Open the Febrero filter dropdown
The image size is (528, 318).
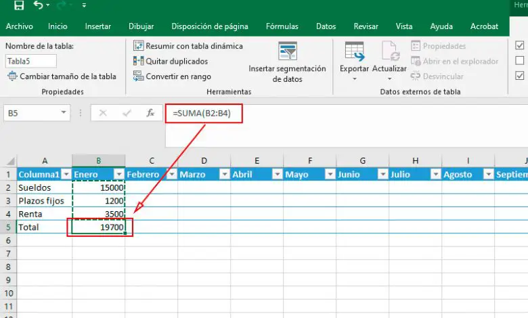click(172, 174)
